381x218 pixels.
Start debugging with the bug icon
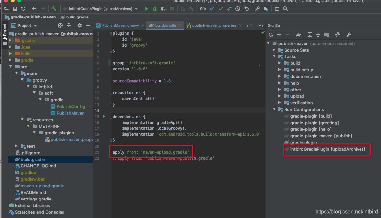(x=154, y=9)
